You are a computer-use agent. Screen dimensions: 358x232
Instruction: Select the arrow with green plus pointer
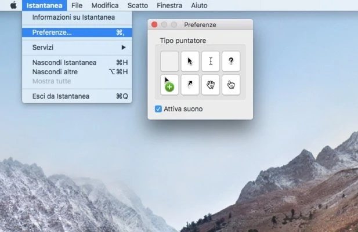pyautogui.click(x=169, y=85)
